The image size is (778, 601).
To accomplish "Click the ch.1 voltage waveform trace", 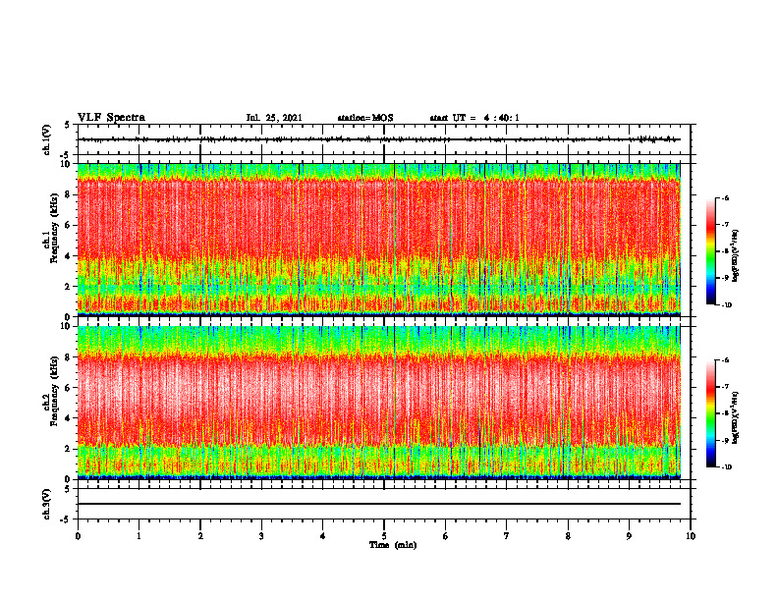I will (378, 139).
